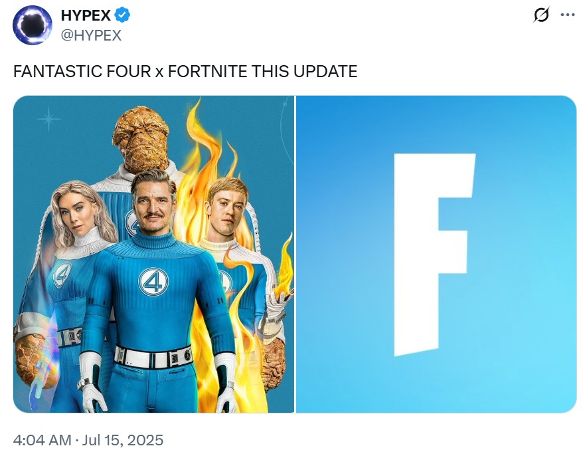Open the Grok slashed-circle icon
The image size is (583, 450).
[541, 15]
